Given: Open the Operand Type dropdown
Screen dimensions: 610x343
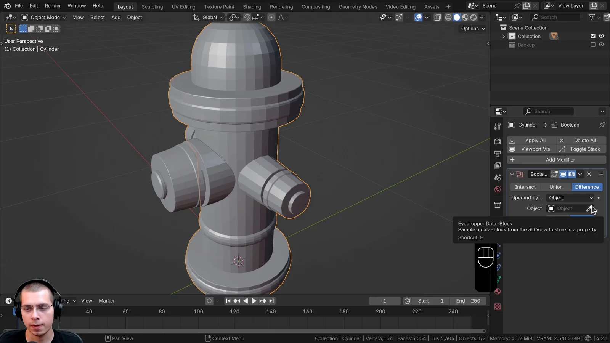Looking at the screenshot, I should tap(570, 197).
